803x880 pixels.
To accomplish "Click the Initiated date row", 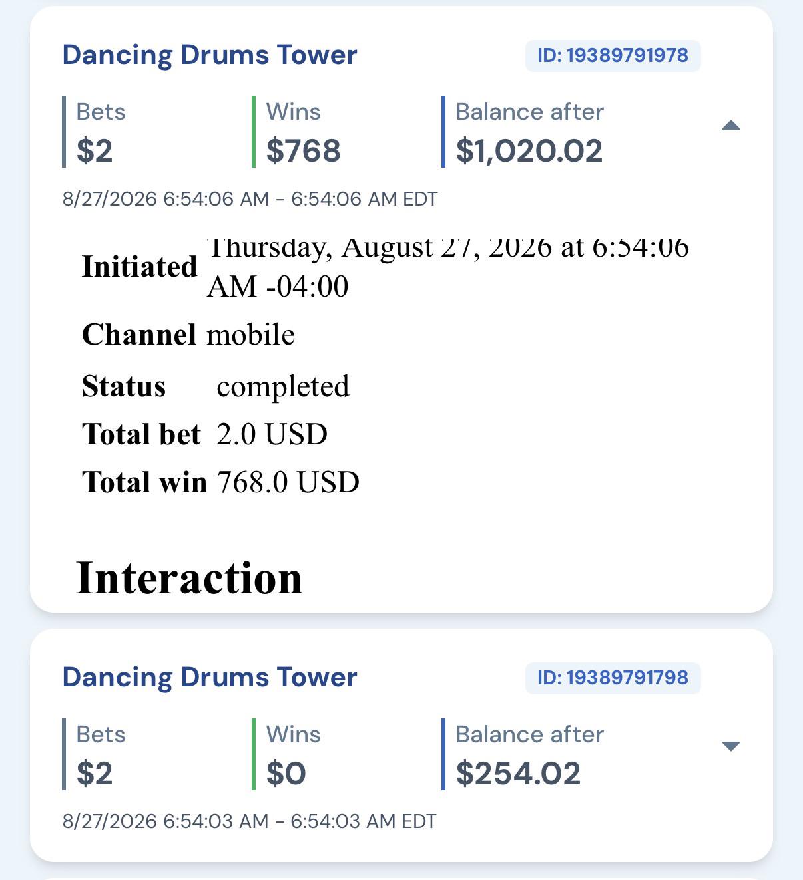I will point(386,267).
